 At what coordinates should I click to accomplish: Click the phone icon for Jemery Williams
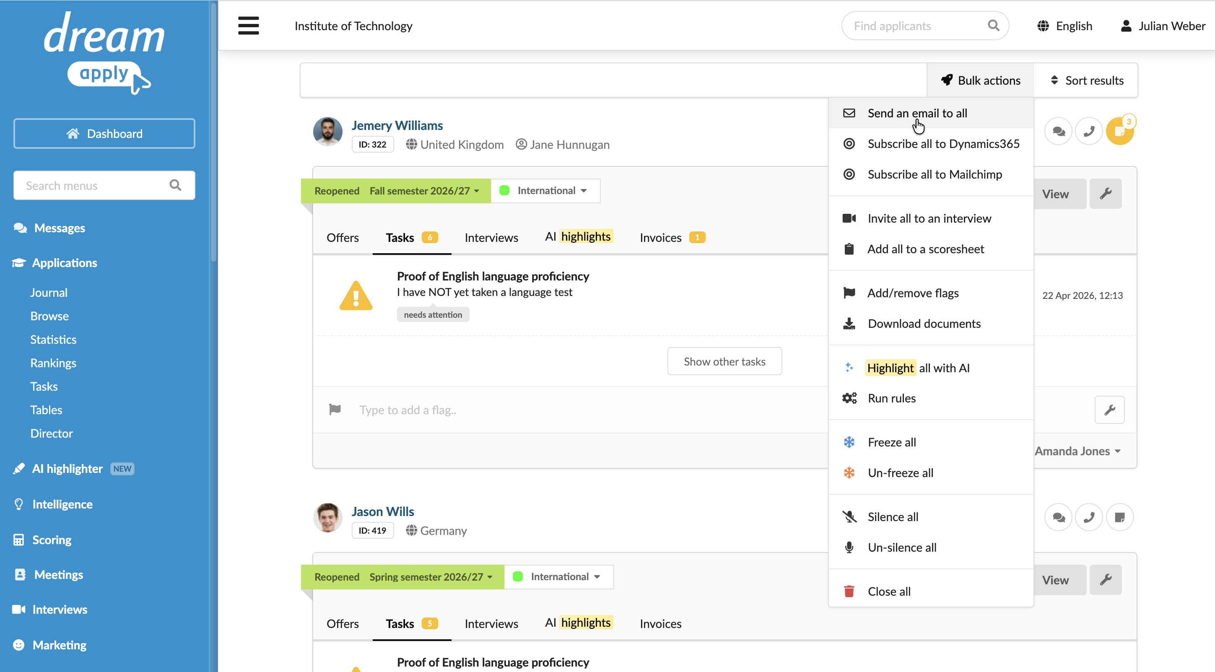click(x=1088, y=131)
